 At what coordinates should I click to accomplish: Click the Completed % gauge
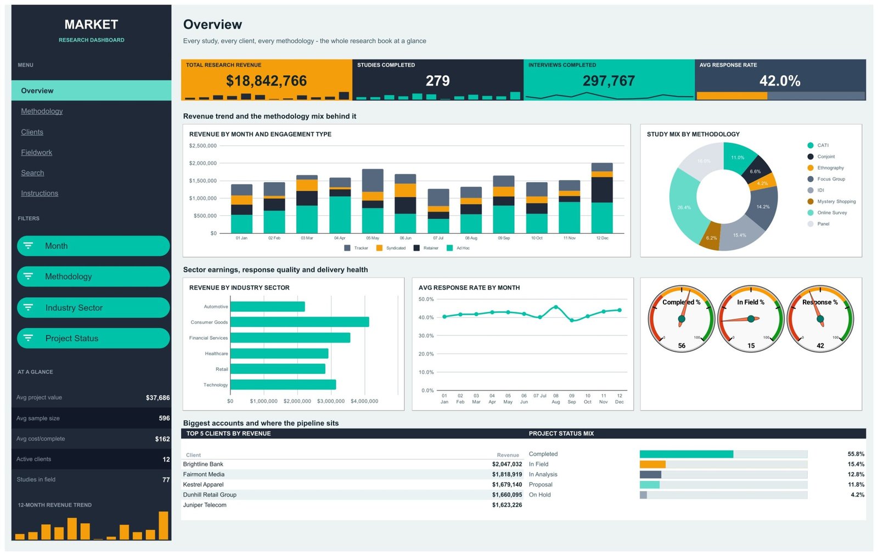coord(682,319)
